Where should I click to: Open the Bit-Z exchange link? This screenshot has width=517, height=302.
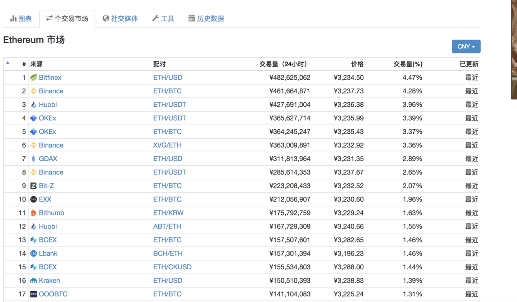46,186
